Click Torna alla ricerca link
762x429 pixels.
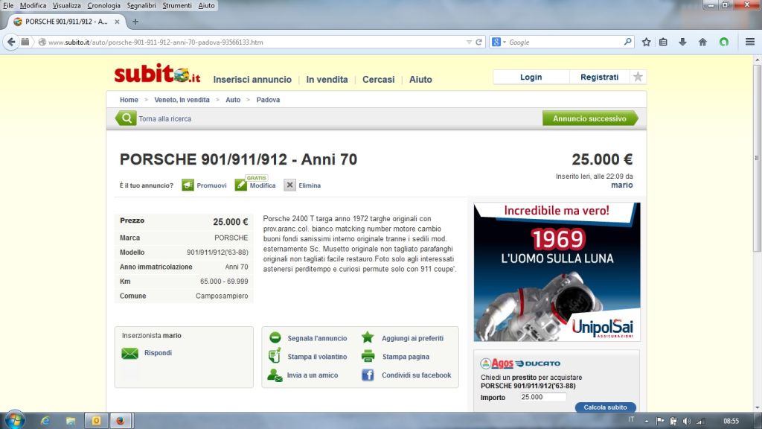tap(164, 118)
